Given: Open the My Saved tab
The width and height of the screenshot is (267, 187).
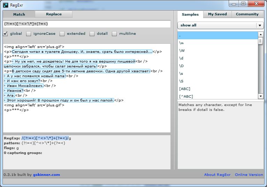Looking at the screenshot, I should [217, 14].
